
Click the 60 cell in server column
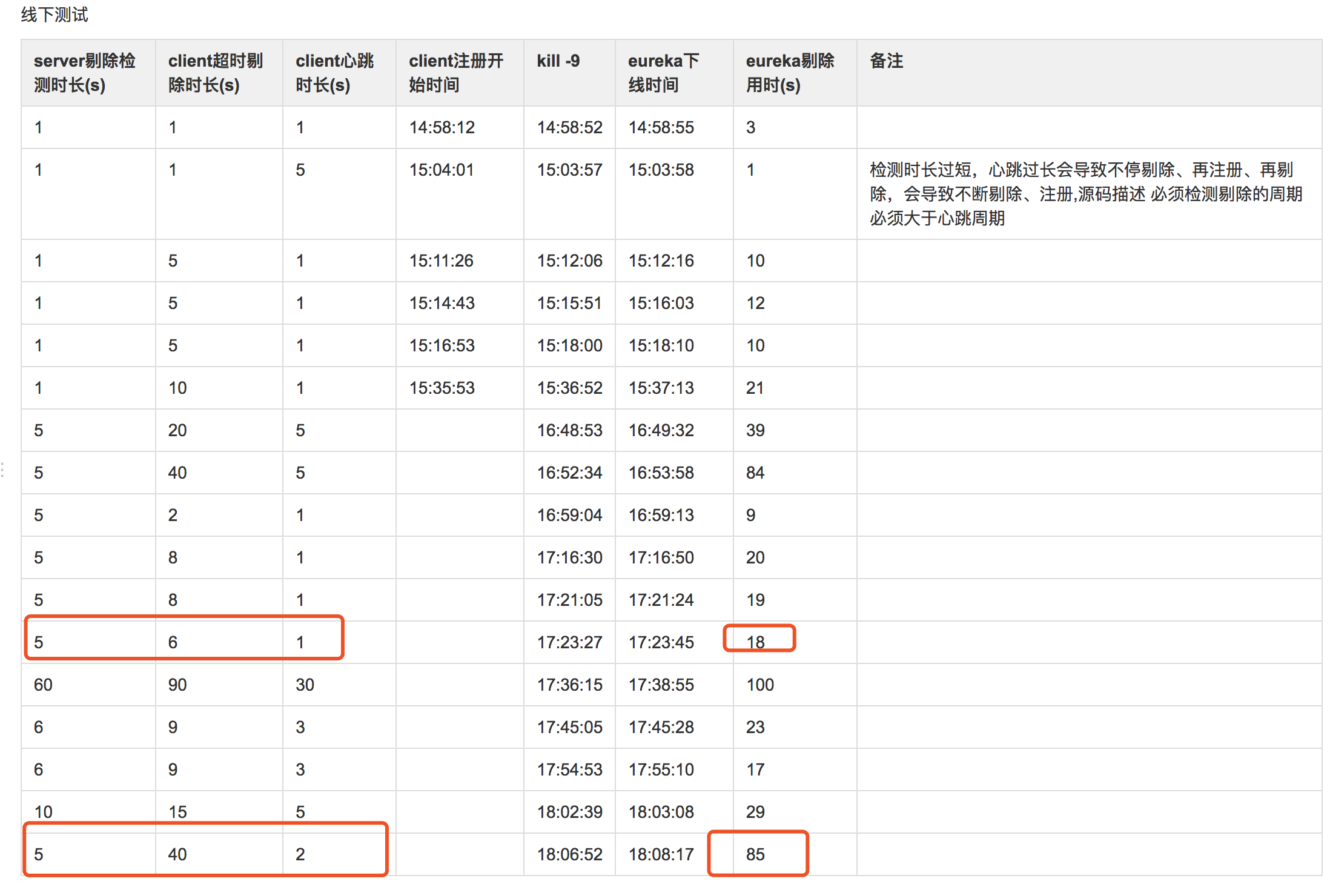pyautogui.click(x=43, y=685)
